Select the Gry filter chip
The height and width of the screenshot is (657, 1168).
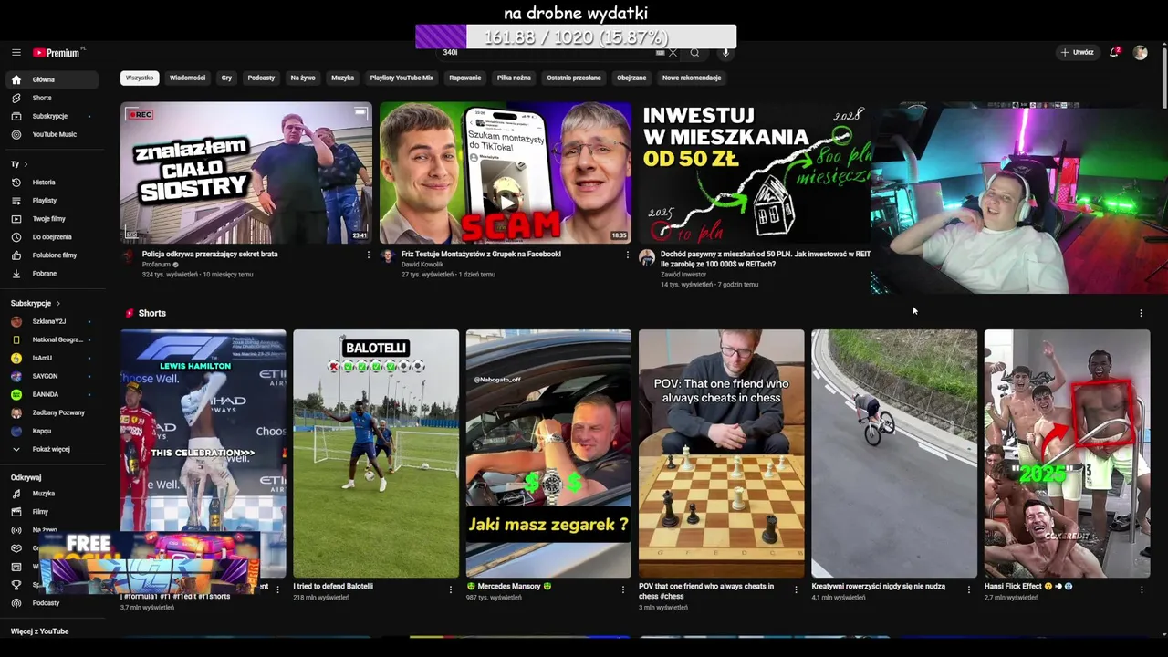[x=226, y=78]
